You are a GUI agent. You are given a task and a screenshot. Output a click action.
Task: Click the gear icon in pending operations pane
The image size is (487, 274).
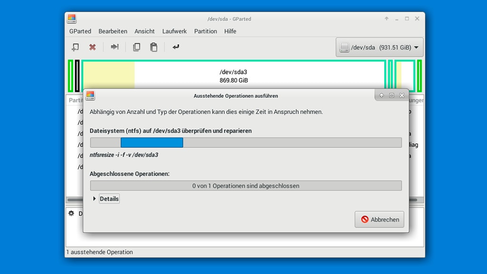coord(71,214)
